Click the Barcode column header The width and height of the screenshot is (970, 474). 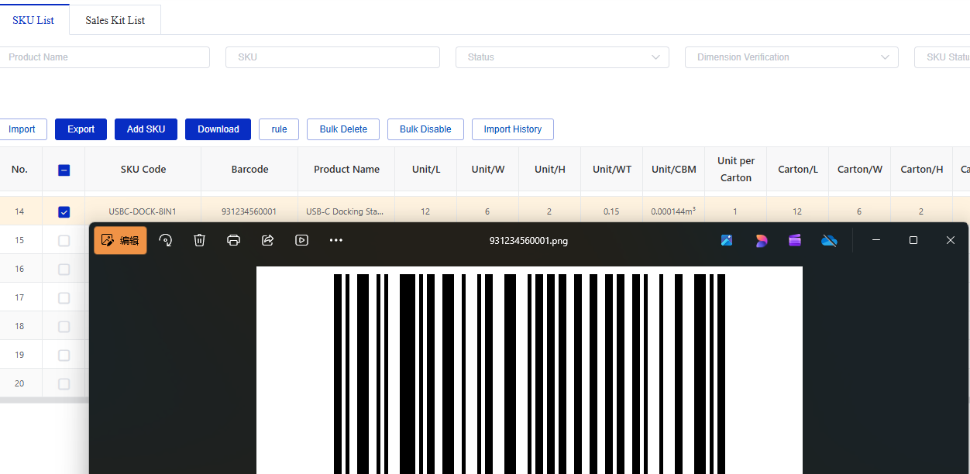click(x=249, y=169)
